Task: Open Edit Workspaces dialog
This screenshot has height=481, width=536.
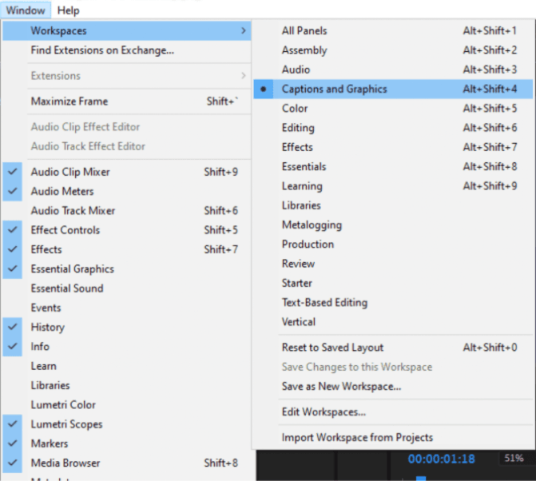Action: point(324,412)
